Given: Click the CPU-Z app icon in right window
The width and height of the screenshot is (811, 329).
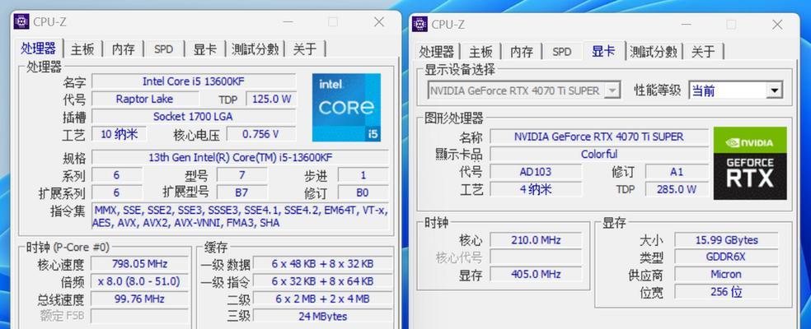Looking at the screenshot, I should [x=420, y=24].
